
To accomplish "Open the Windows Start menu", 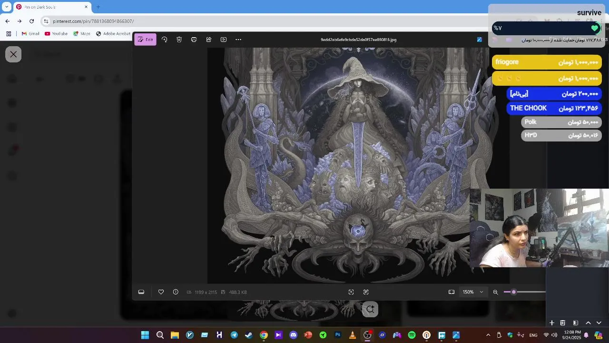I will pyautogui.click(x=145, y=335).
